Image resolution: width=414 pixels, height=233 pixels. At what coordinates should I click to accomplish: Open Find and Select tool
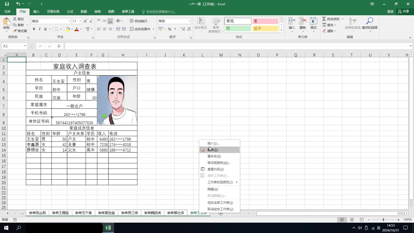369,25
